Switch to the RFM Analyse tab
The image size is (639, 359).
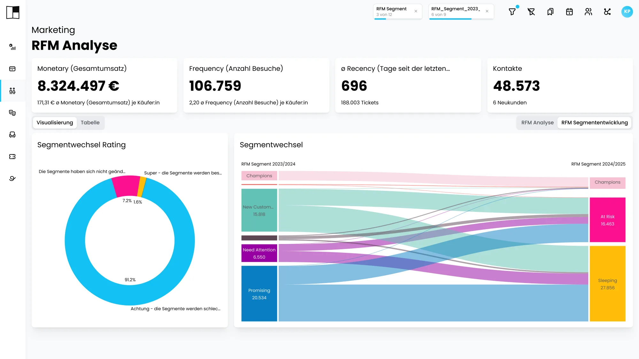pos(537,123)
